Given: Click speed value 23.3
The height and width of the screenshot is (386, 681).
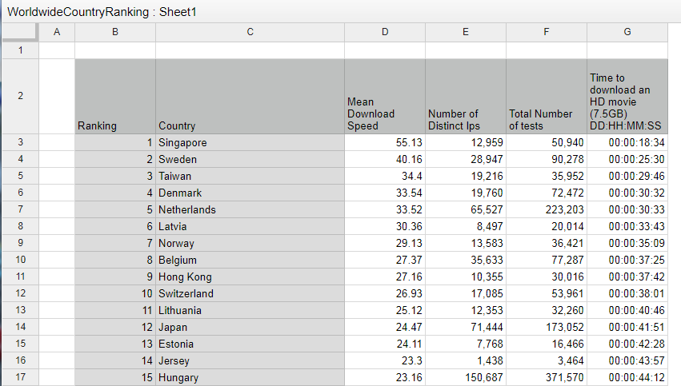Looking at the screenshot, I should coord(385,360).
